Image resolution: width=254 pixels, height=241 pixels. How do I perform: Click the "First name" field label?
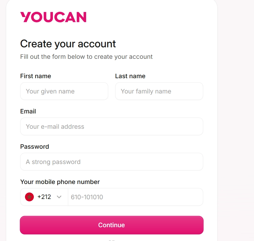point(36,76)
